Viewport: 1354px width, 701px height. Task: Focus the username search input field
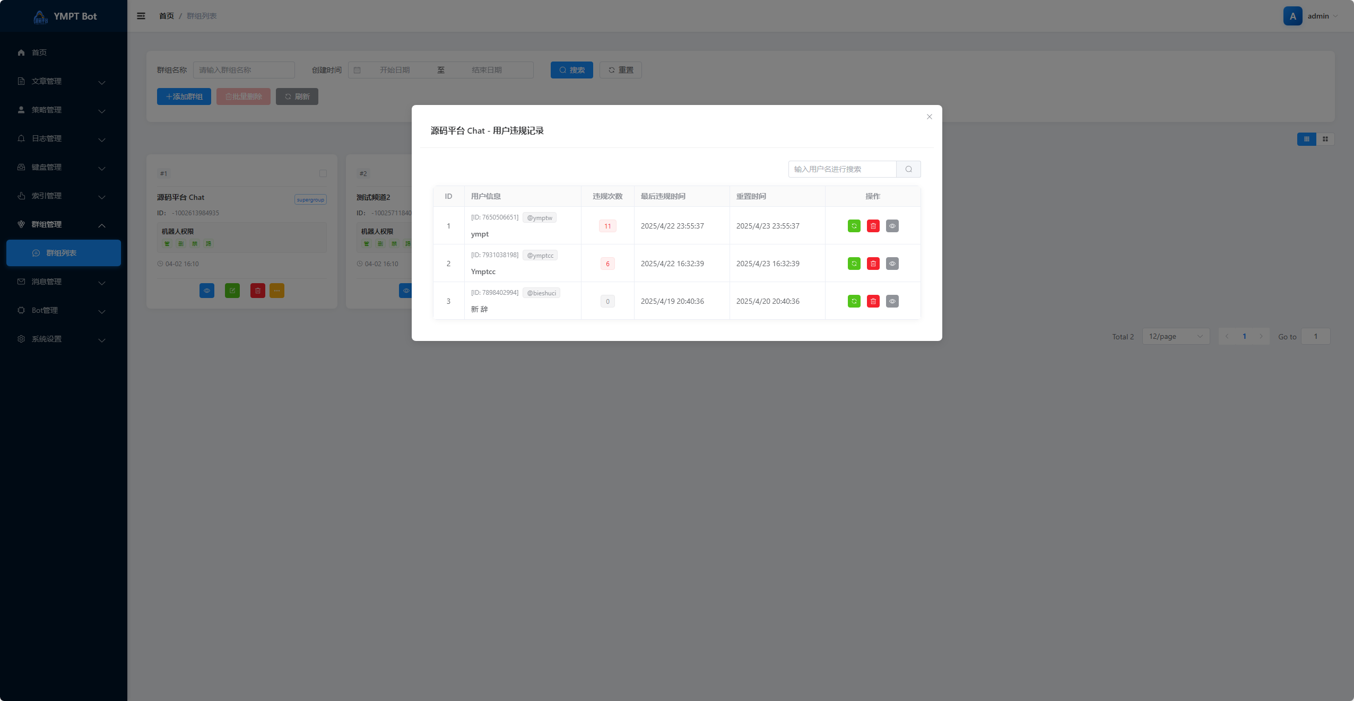841,169
